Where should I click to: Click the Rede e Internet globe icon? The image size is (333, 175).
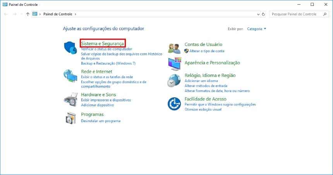pos(70,76)
